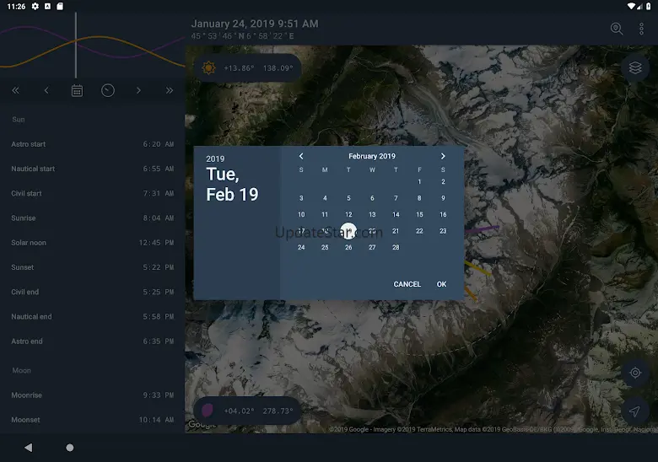The image size is (658, 462).
Task: Pick February 11 in calendar
Action: tap(325, 215)
